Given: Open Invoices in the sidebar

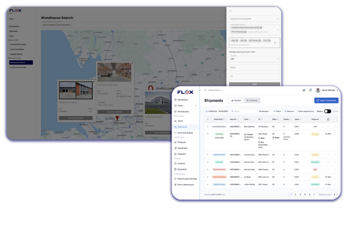Looking at the screenshot, I should pos(180,163).
